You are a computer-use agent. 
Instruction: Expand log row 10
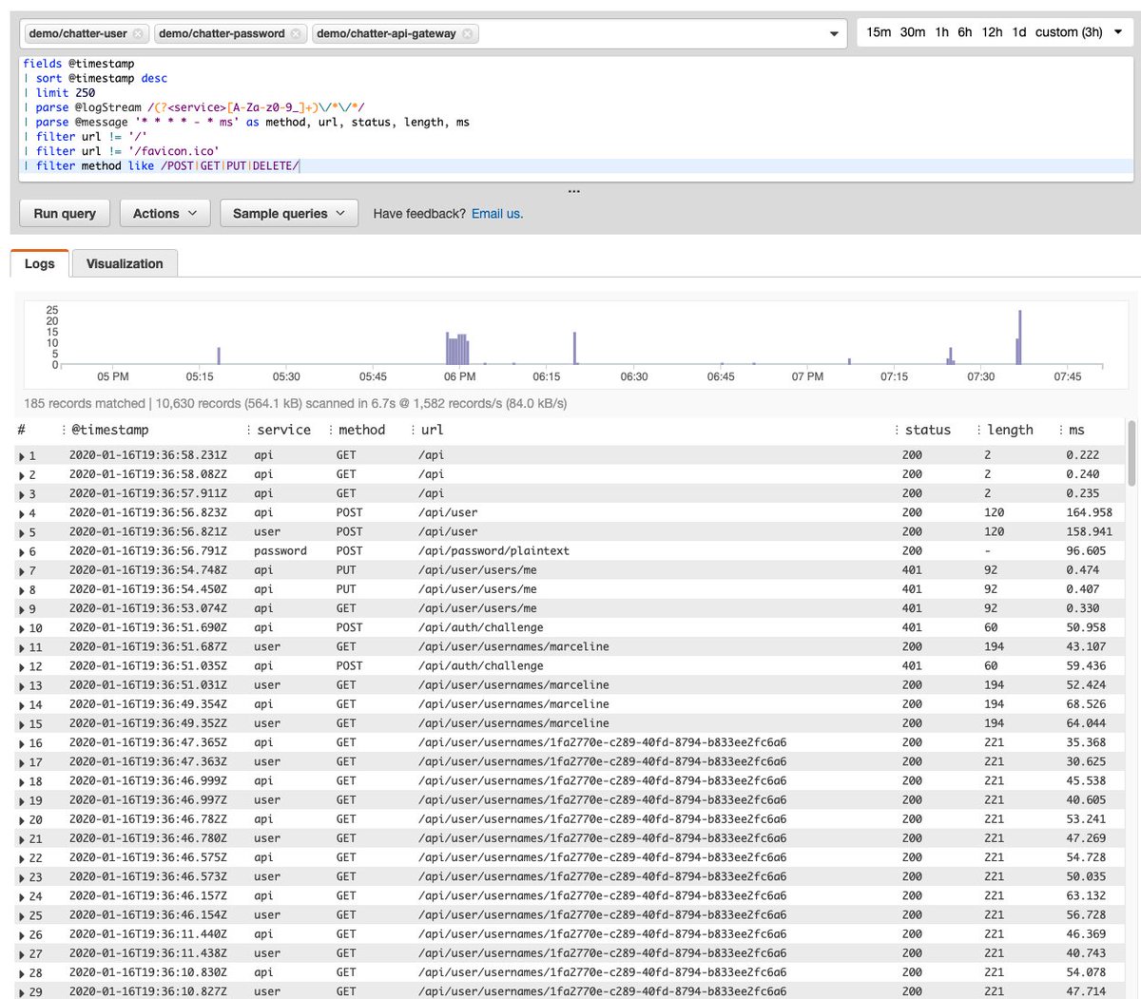pos(22,628)
